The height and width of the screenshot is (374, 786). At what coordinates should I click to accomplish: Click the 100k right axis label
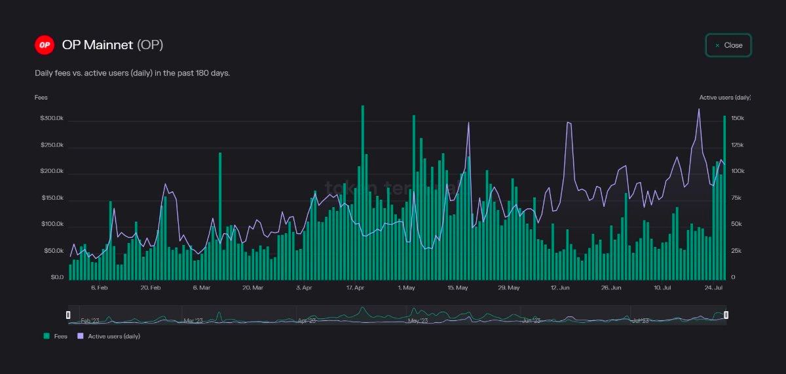(737, 171)
